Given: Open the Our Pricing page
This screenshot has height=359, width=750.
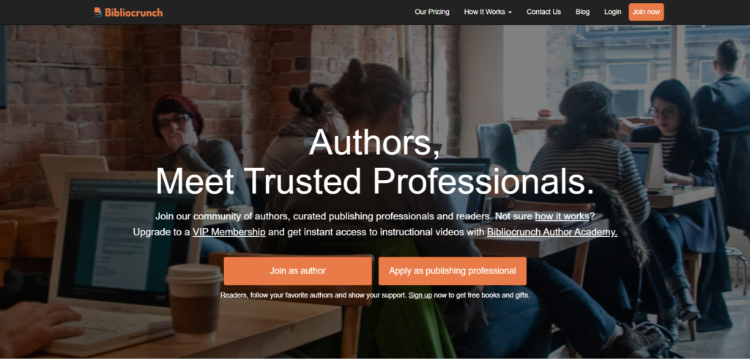Looking at the screenshot, I should [x=432, y=12].
